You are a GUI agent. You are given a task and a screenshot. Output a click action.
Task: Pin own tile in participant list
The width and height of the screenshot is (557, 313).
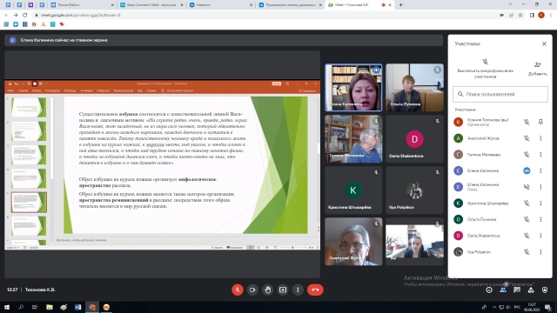[540, 122]
